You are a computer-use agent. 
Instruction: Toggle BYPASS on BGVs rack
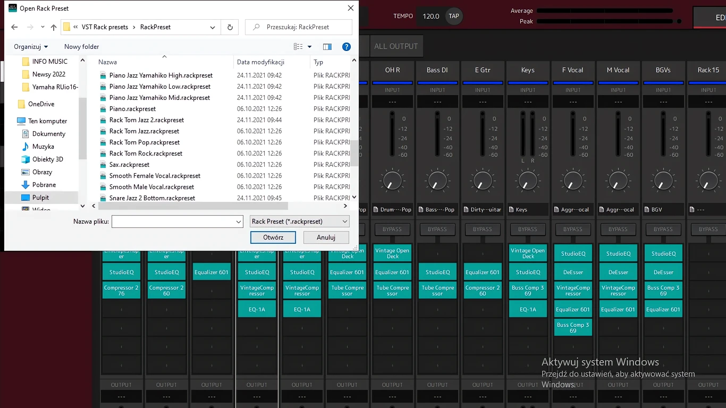tap(663, 229)
